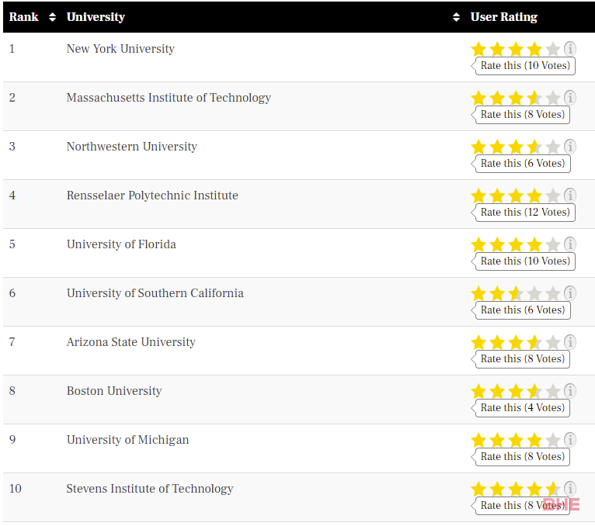Rate Boston University five stars
Viewport: 595px width, 526px height.
tap(553, 391)
